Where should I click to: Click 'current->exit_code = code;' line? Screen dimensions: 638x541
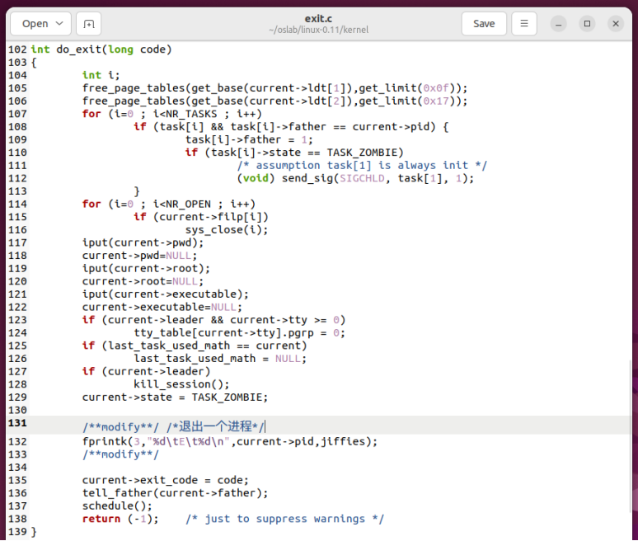[165, 481]
